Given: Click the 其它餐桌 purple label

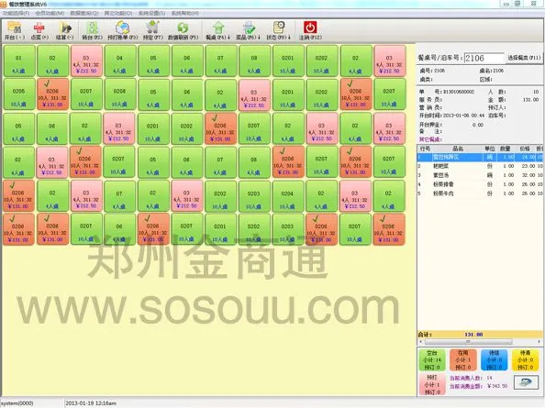Looking at the screenshot, I should [430, 139].
